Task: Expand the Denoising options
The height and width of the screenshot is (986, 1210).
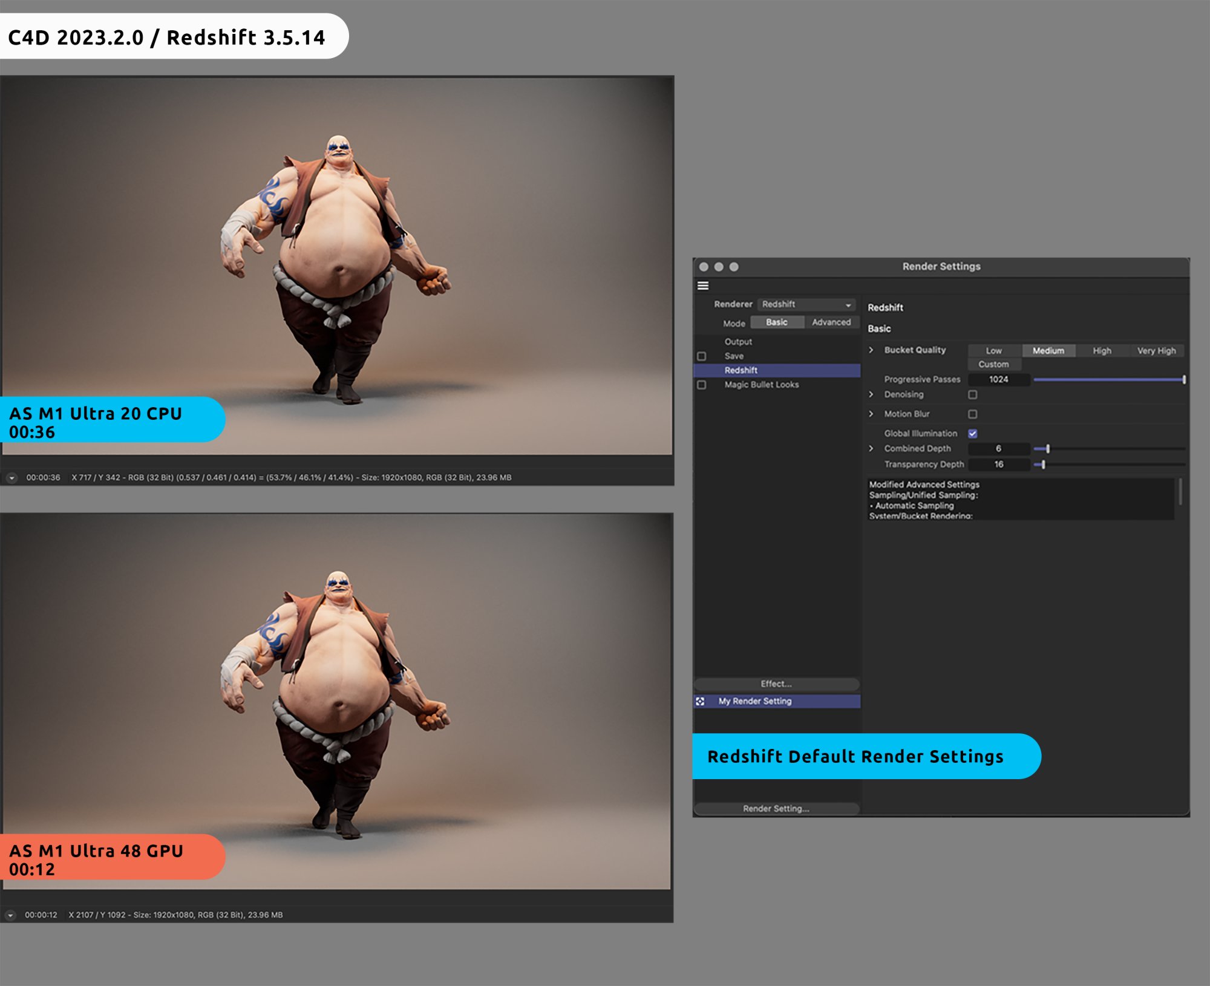Action: [x=871, y=394]
